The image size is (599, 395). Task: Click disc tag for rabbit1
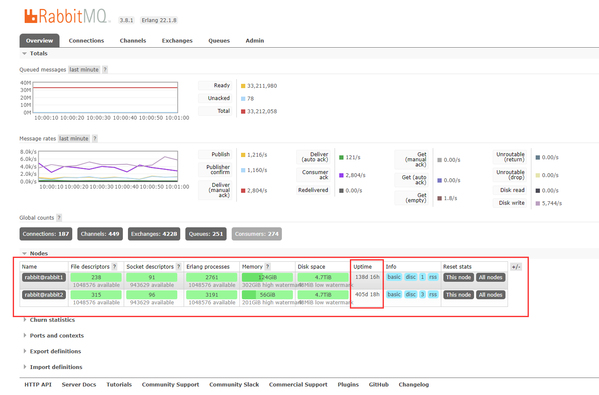click(x=411, y=277)
